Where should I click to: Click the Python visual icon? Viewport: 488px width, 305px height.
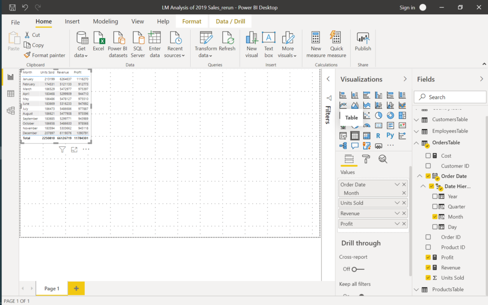[390, 136]
